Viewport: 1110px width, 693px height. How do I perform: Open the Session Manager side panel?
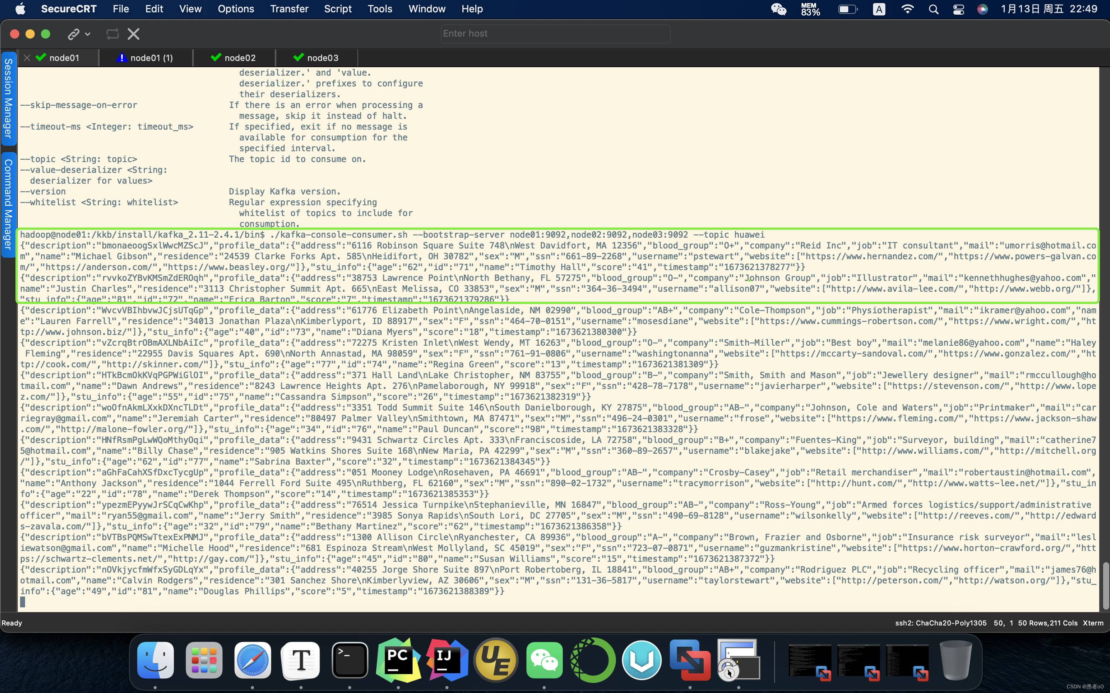[8, 98]
